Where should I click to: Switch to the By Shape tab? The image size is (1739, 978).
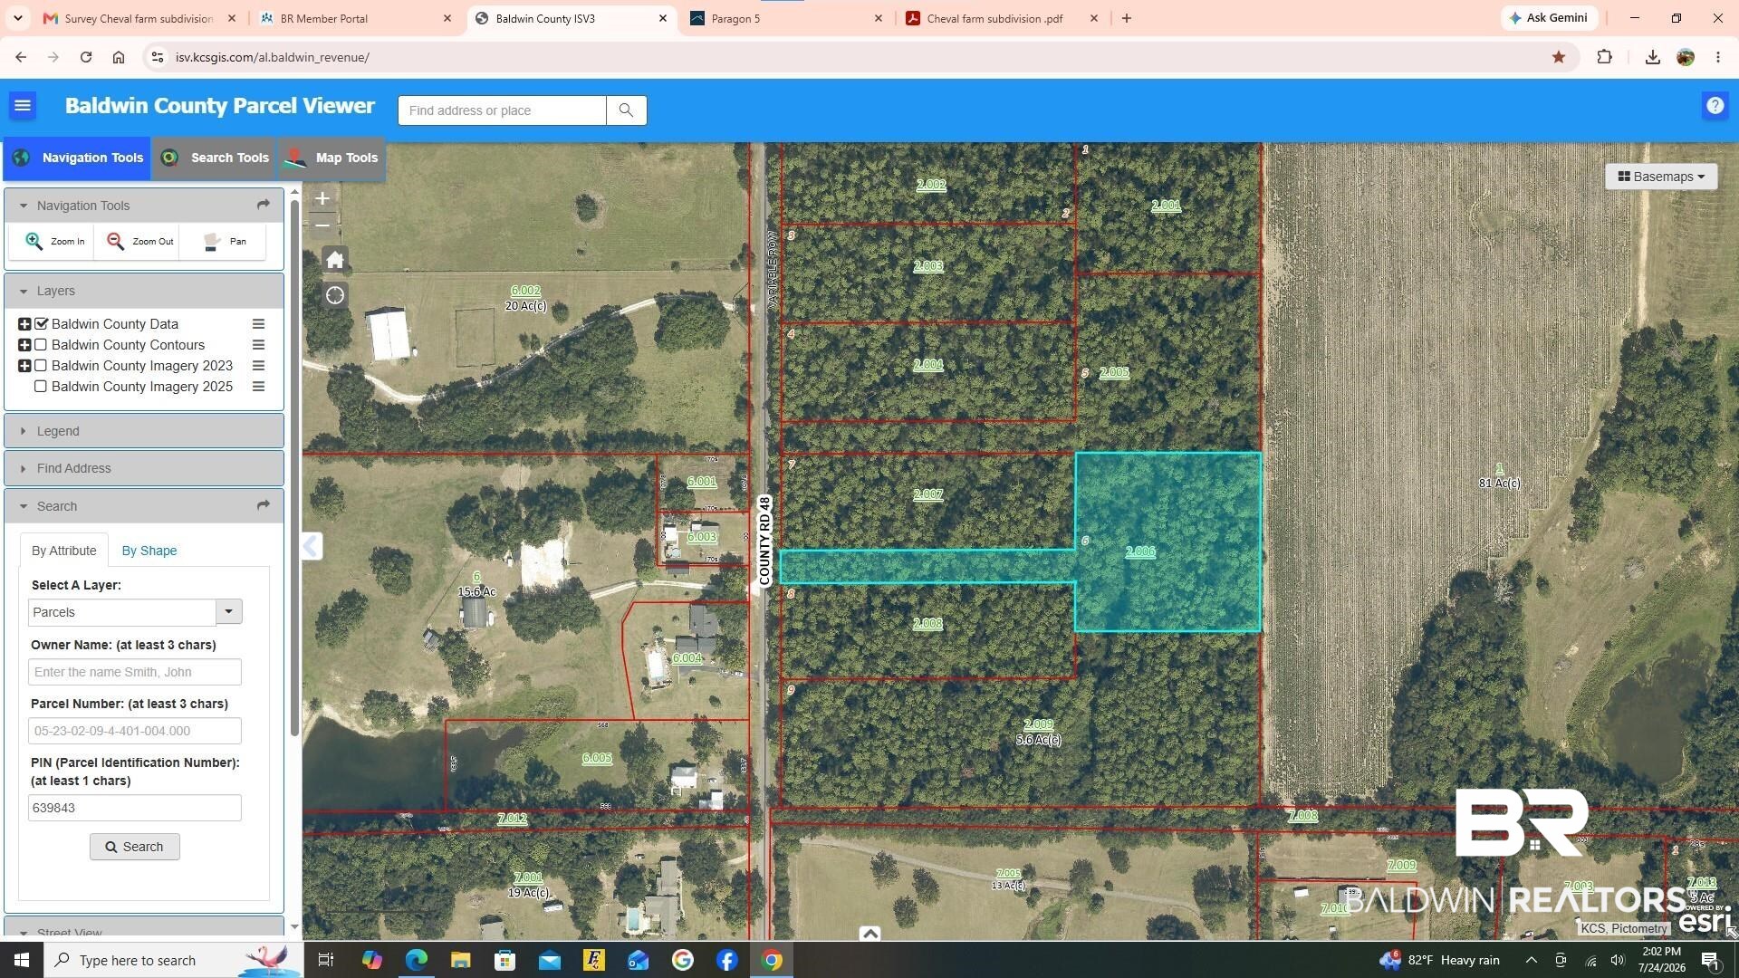149,551
